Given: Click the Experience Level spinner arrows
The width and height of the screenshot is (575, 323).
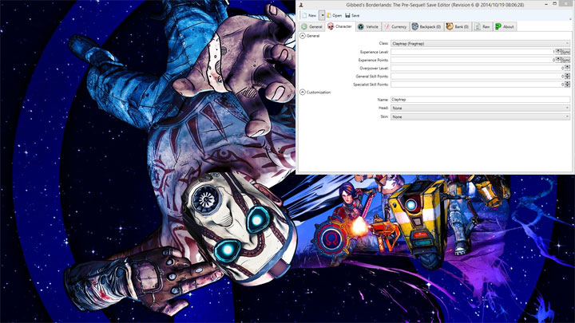Looking at the screenshot, I should [558, 52].
